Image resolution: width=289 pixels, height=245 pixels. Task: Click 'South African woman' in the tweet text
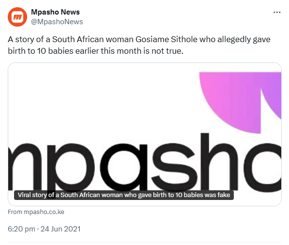click(93, 39)
